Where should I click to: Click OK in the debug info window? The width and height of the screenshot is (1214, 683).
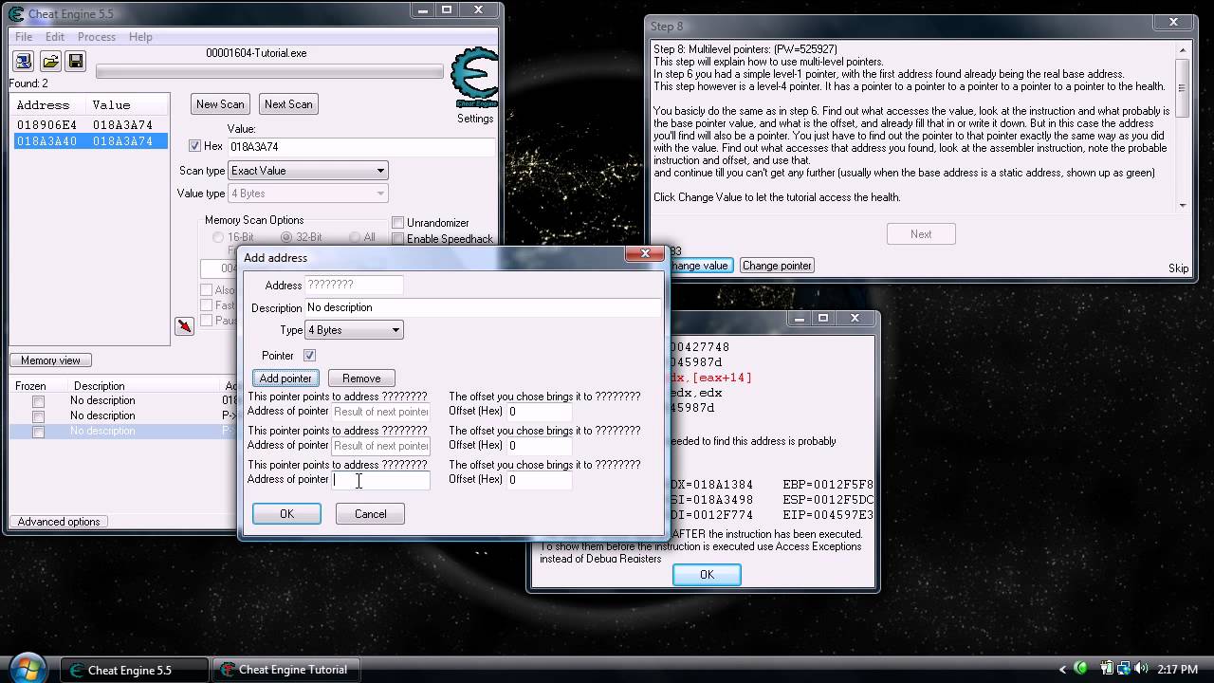707,575
